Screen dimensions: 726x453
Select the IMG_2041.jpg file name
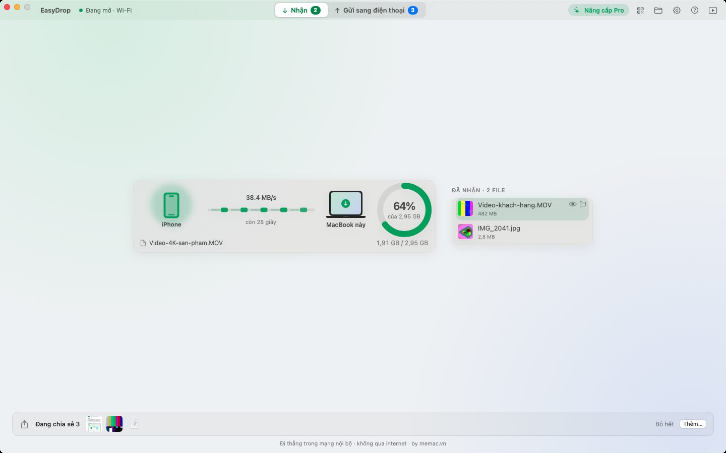point(499,228)
